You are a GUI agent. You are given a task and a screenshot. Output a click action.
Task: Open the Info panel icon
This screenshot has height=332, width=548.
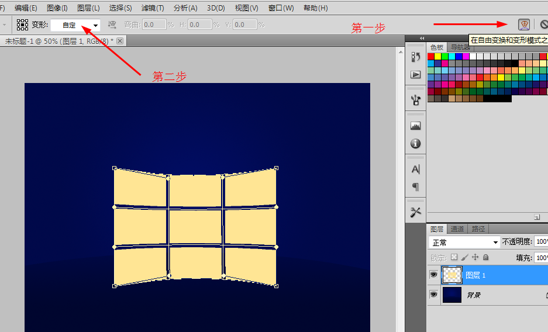(x=416, y=143)
